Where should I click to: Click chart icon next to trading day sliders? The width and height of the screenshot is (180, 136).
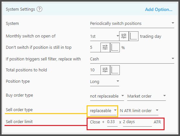134,36
